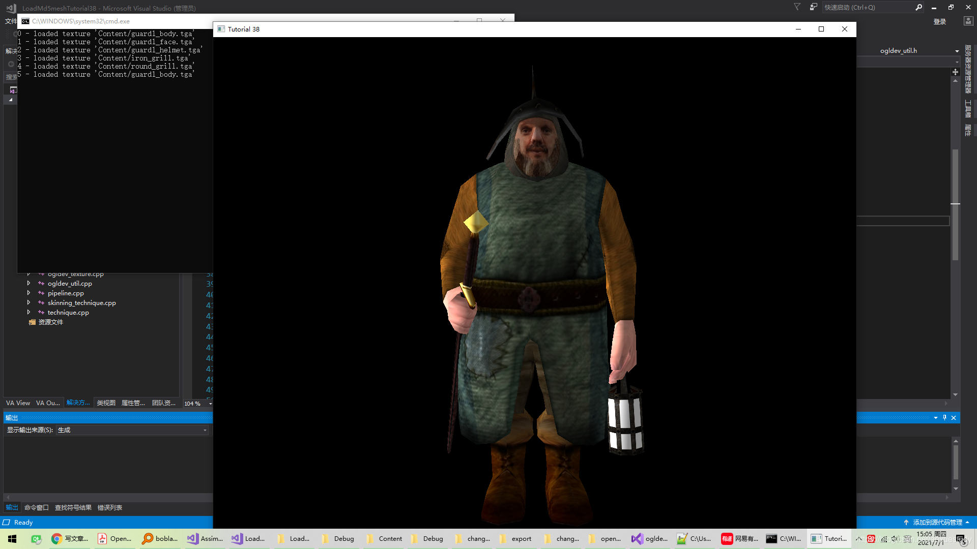977x549 pixels.
Task: Open the PDF reader taskbar item
Action: coord(114,539)
